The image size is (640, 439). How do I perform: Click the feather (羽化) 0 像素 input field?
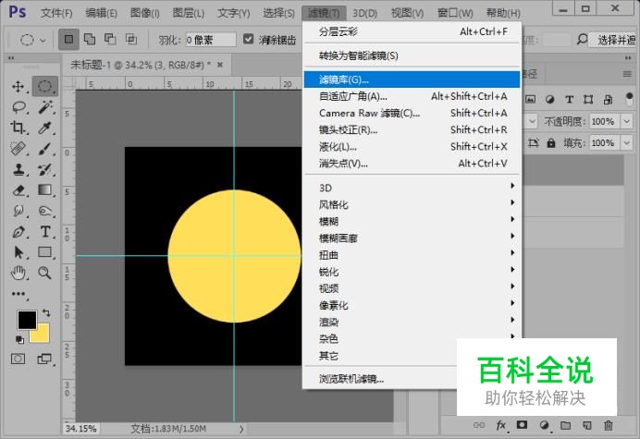click(211, 40)
